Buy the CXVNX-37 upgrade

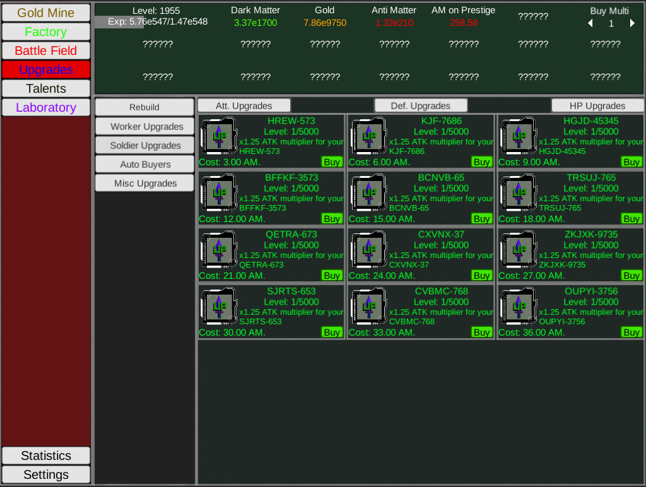pos(481,276)
